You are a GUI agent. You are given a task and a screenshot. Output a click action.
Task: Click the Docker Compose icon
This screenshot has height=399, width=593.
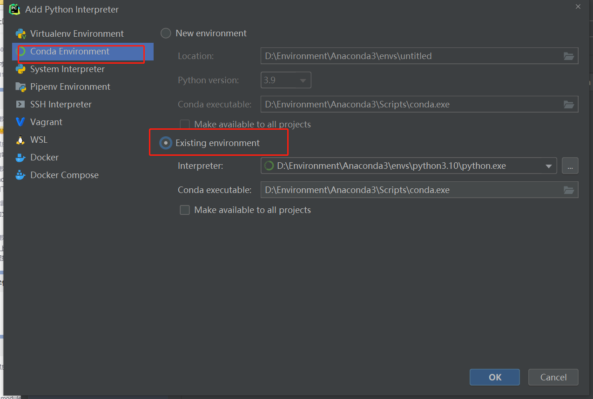pos(20,175)
